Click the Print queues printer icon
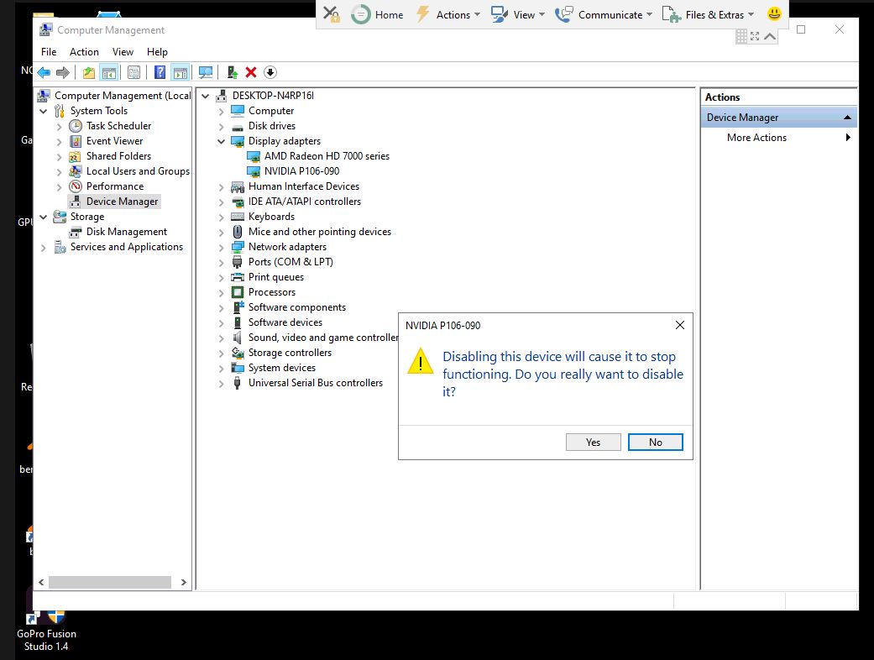This screenshot has width=874, height=660. tap(238, 277)
